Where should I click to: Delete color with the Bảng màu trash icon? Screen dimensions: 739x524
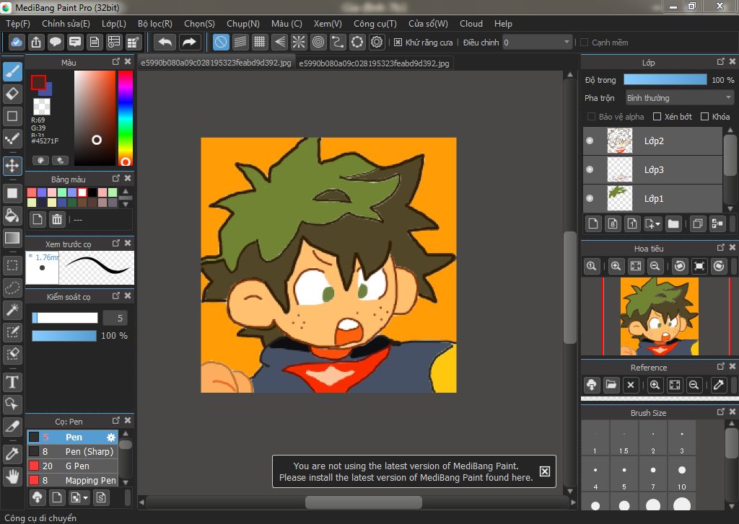[x=57, y=219]
